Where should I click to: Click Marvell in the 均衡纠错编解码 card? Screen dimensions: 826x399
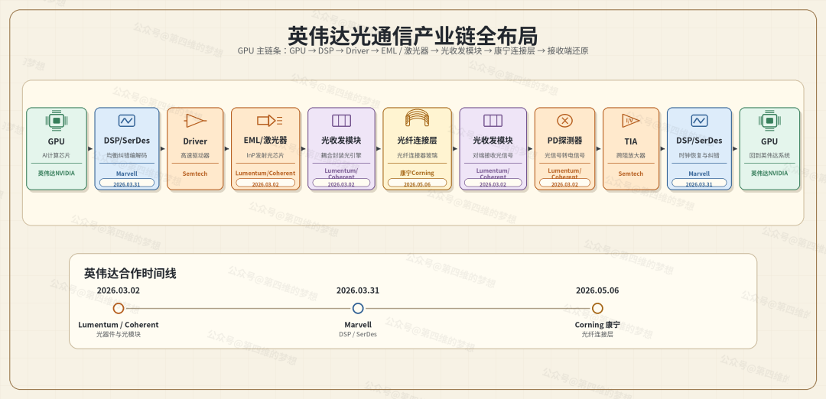126,174
